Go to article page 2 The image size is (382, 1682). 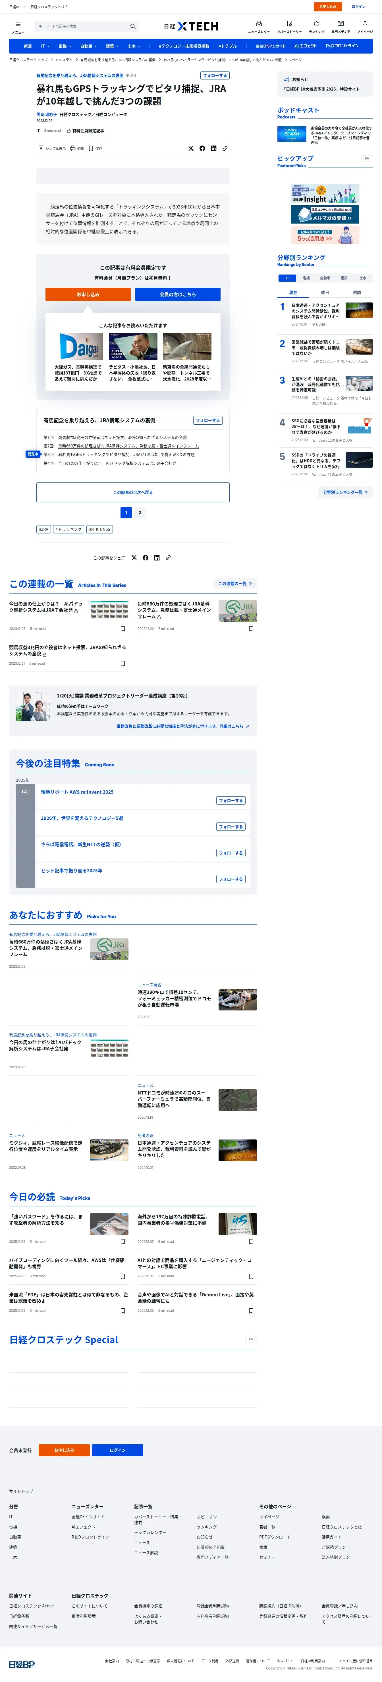[140, 513]
